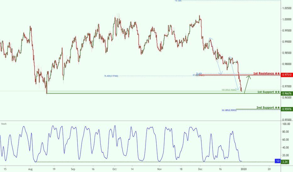The image size is (293, 172).
Task: Click the 'Aug' time axis label
Action: pyautogui.click(x=30, y=169)
